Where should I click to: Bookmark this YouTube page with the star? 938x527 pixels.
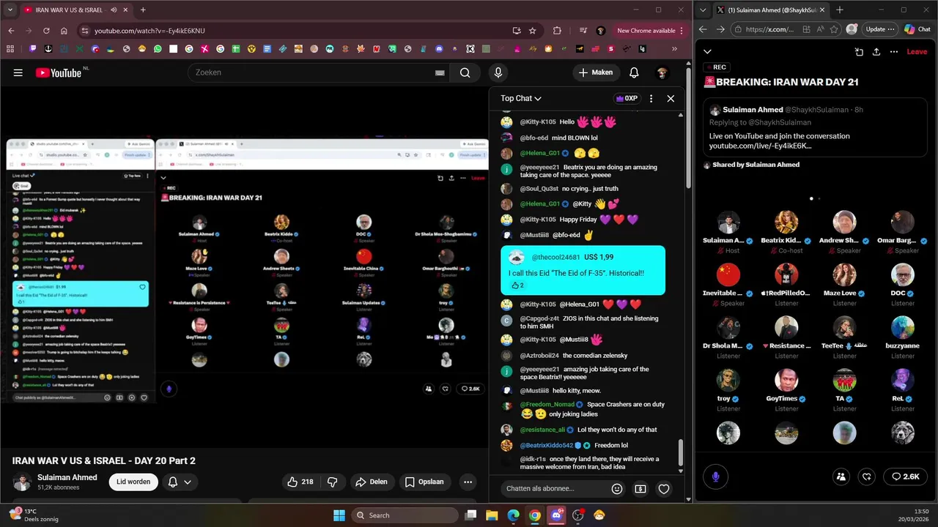click(532, 31)
